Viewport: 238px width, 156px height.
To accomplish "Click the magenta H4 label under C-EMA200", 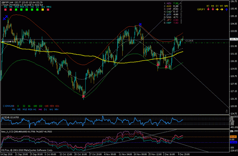I will click(40, 109).
